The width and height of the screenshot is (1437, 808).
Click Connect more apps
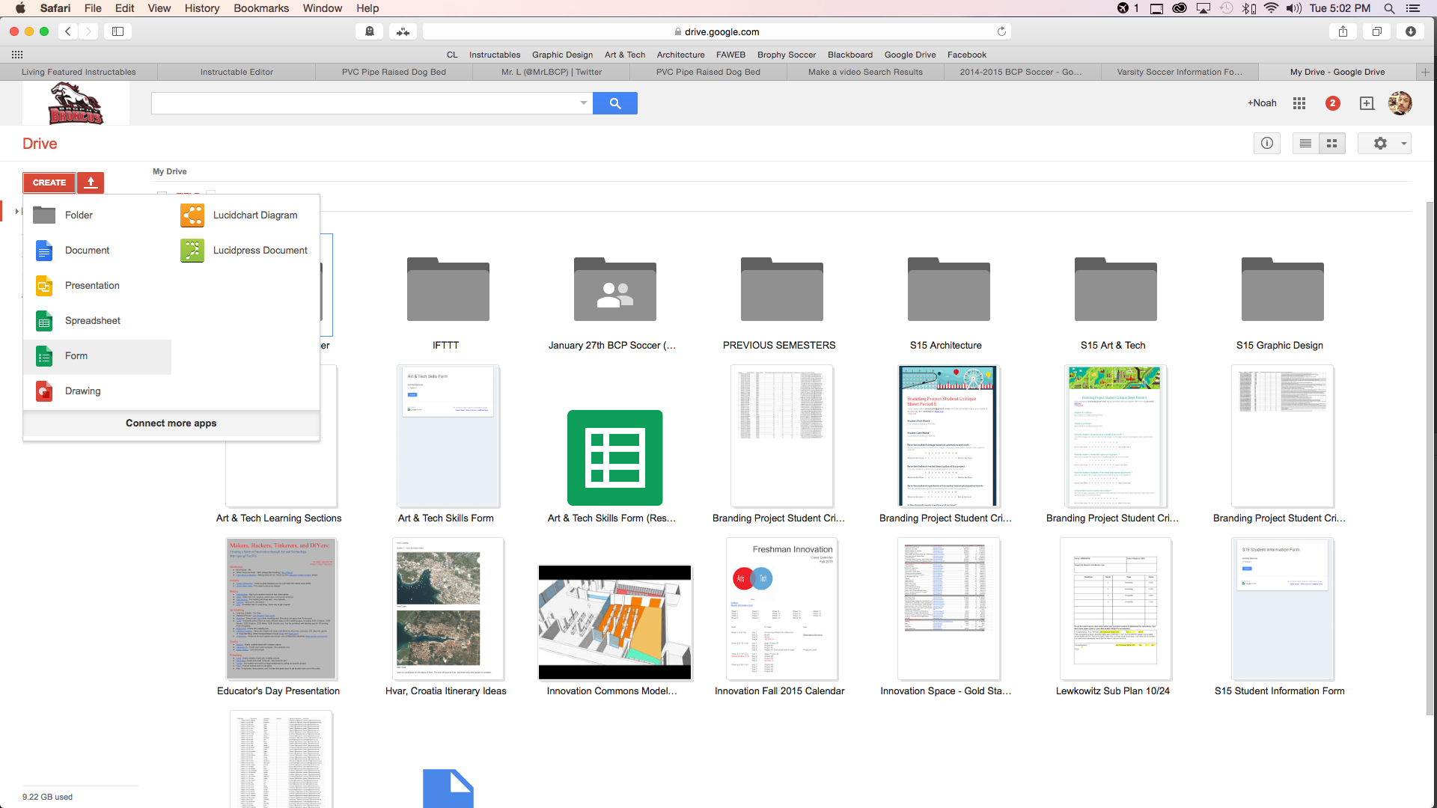click(171, 423)
